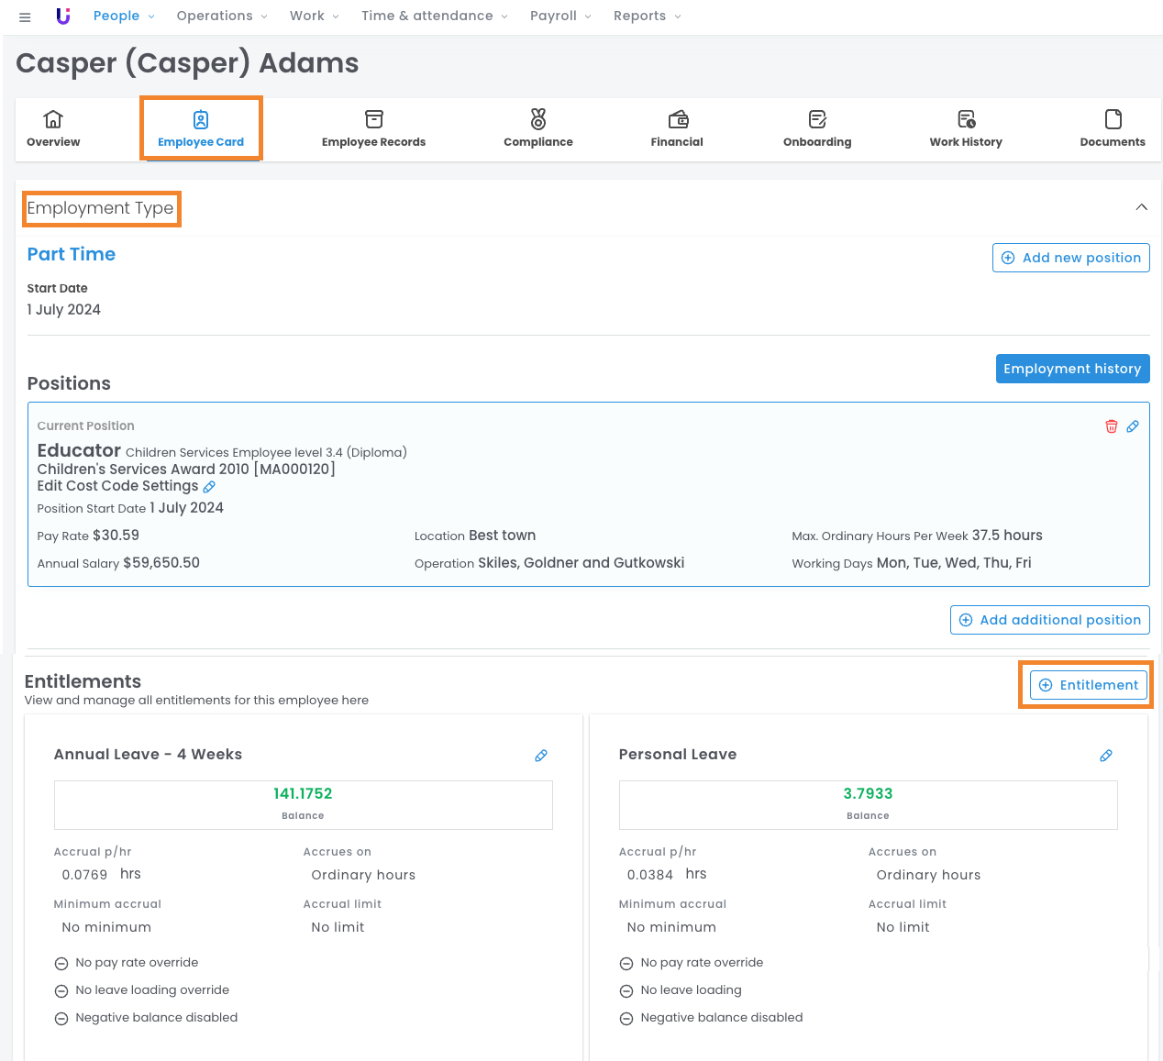Open the Documents tab

(1113, 128)
